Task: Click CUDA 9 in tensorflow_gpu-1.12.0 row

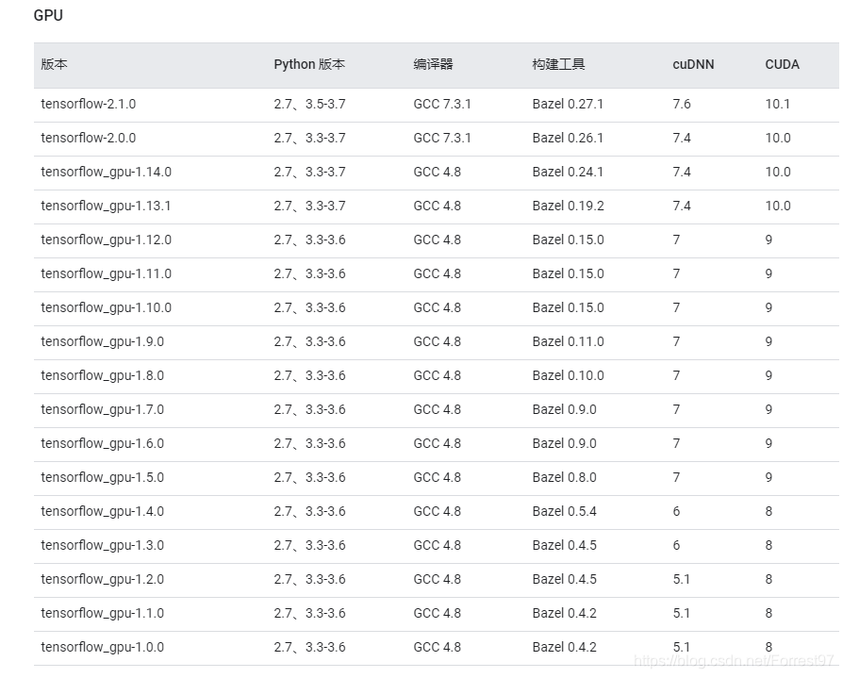Action: [769, 240]
